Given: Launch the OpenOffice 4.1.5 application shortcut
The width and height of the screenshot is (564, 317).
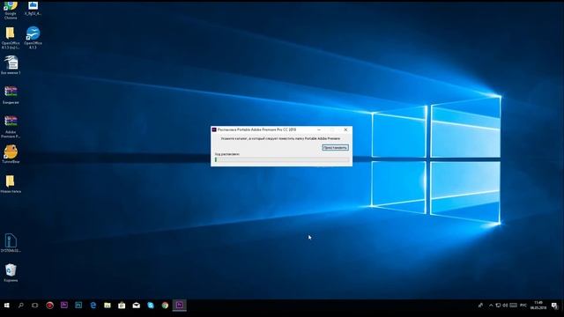Looking at the screenshot, I should (x=33, y=37).
